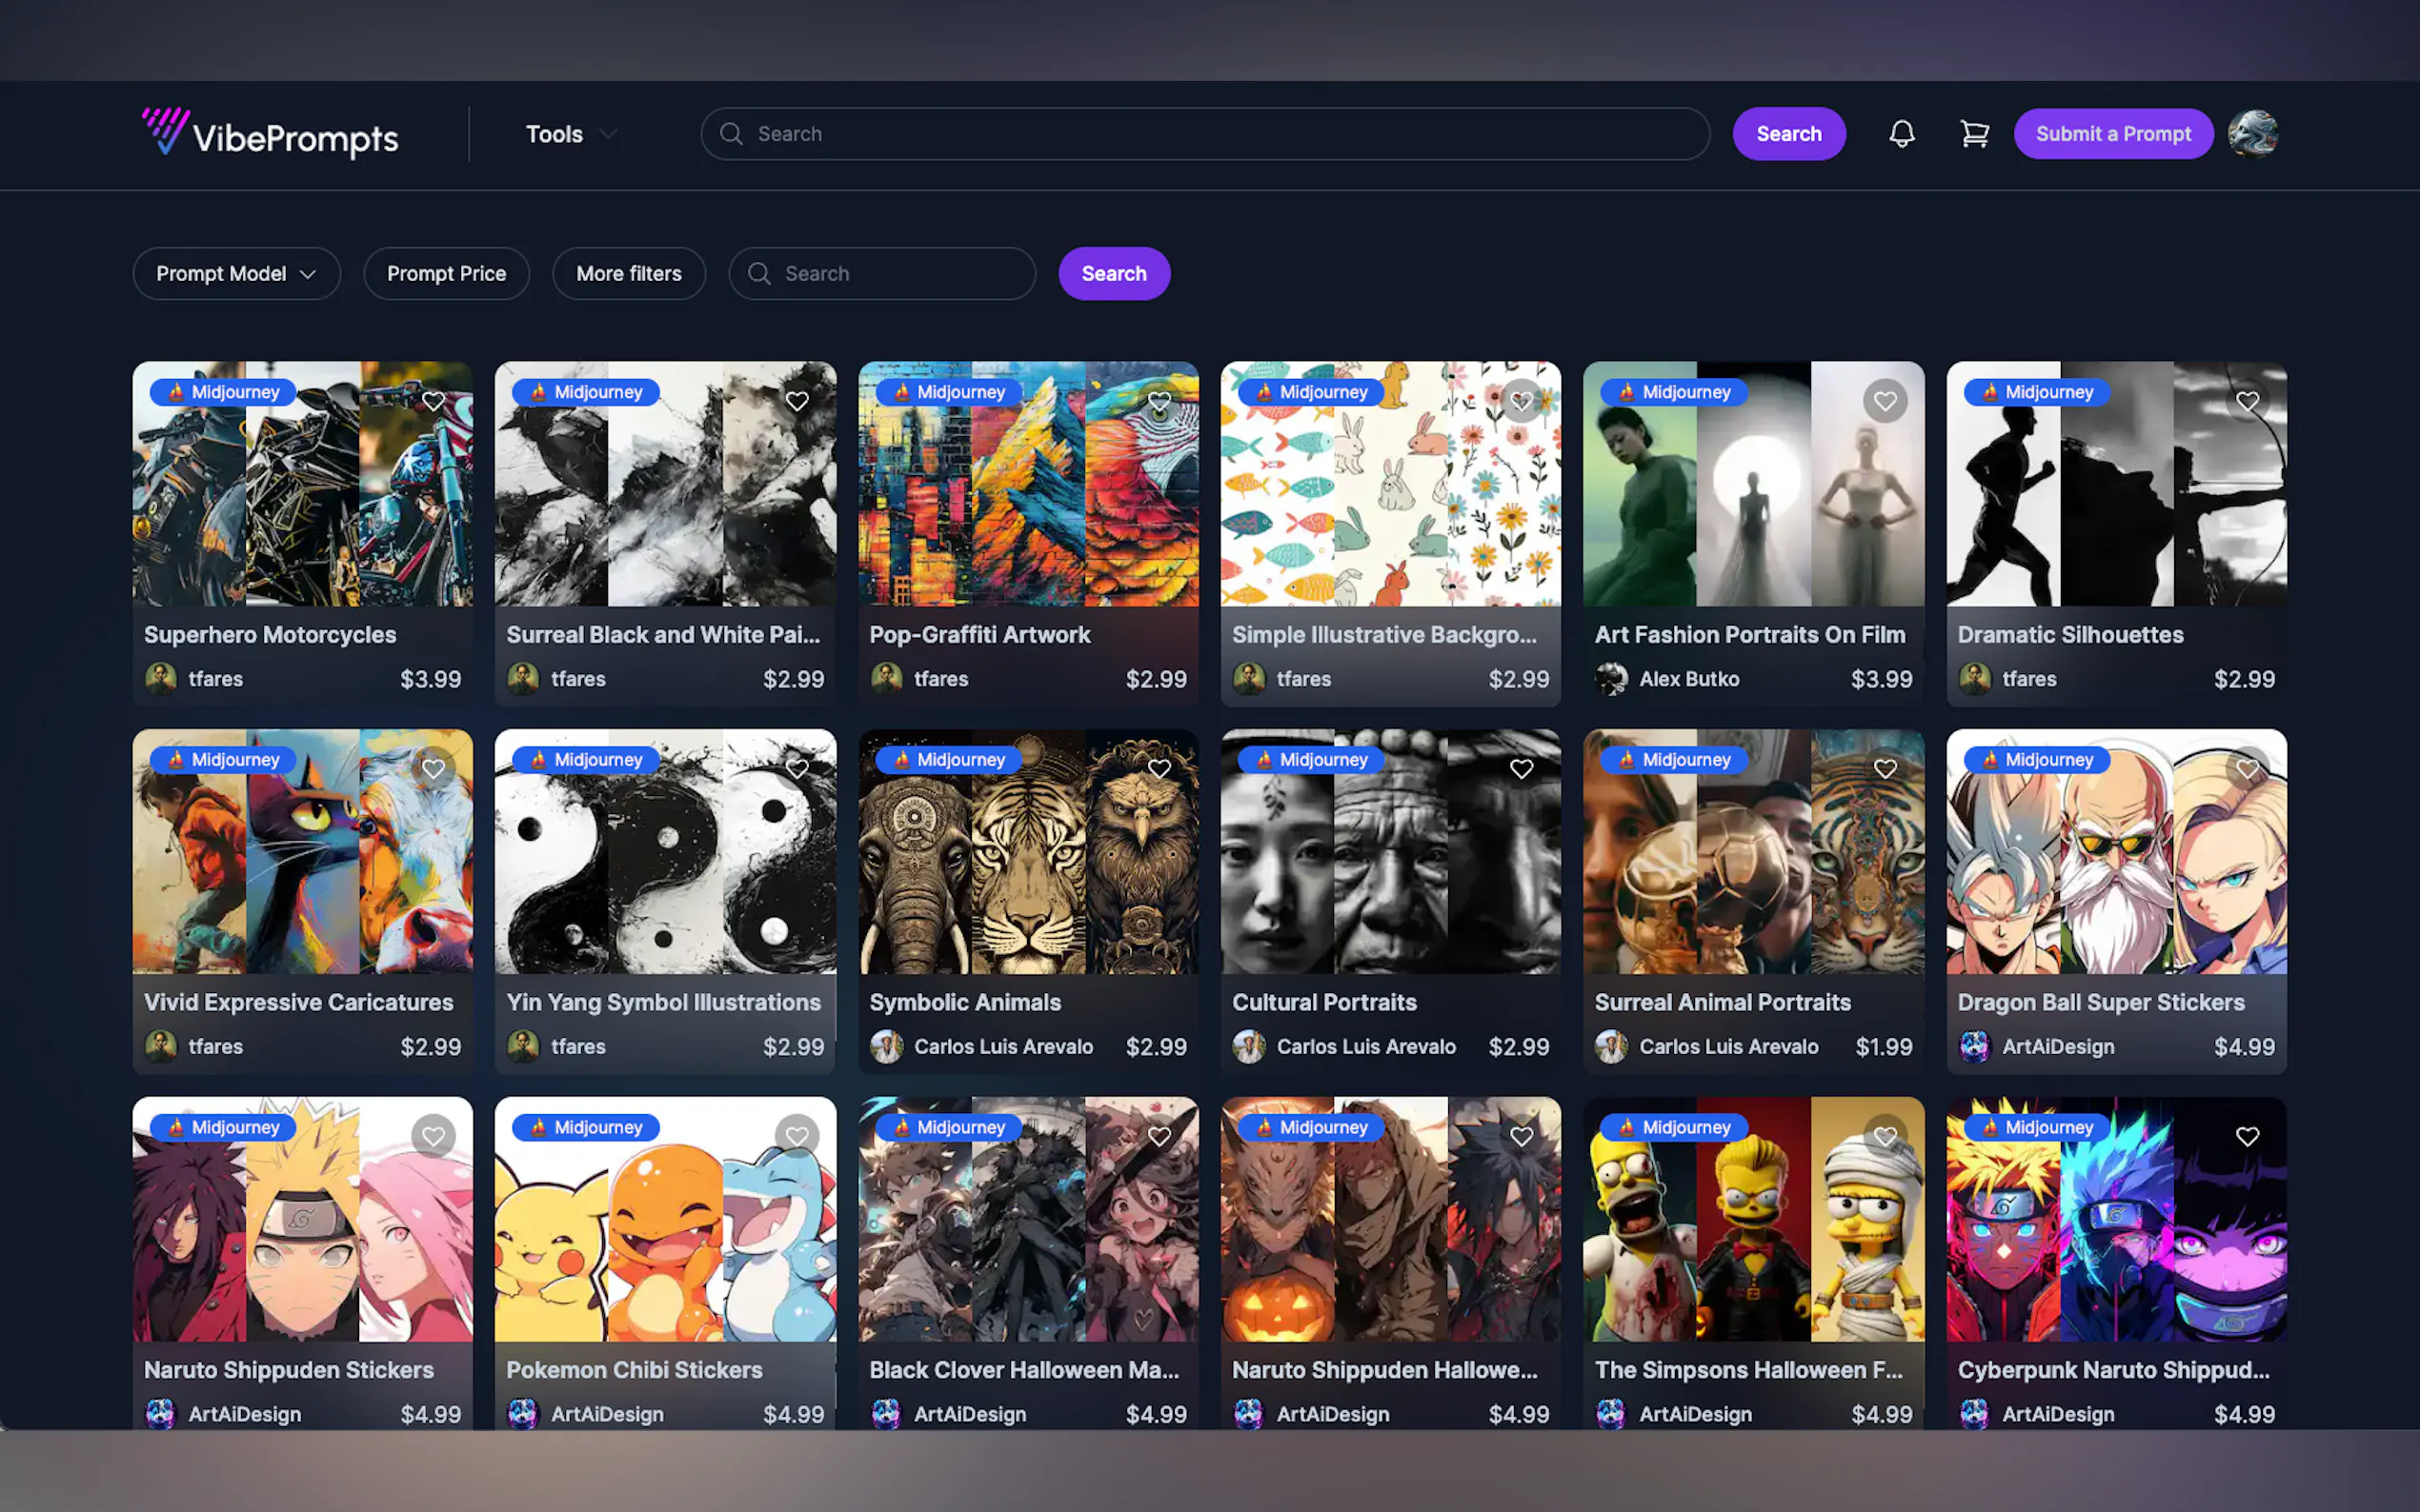
Task: Click the magnifier in the filter search field
Action: click(x=759, y=273)
